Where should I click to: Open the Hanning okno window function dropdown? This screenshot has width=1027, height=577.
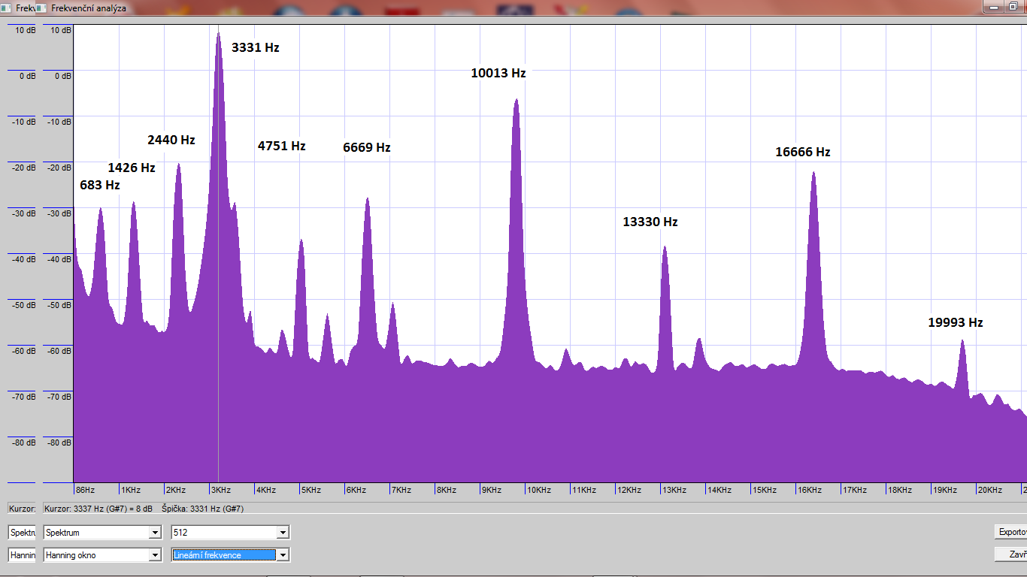pyautogui.click(x=102, y=555)
